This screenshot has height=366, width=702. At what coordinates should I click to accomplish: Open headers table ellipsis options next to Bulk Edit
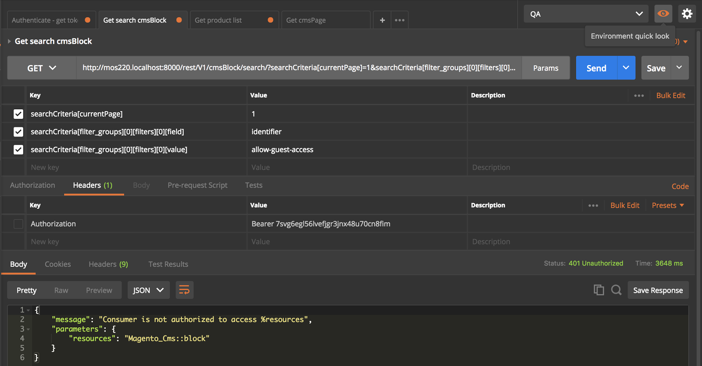[x=593, y=205]
